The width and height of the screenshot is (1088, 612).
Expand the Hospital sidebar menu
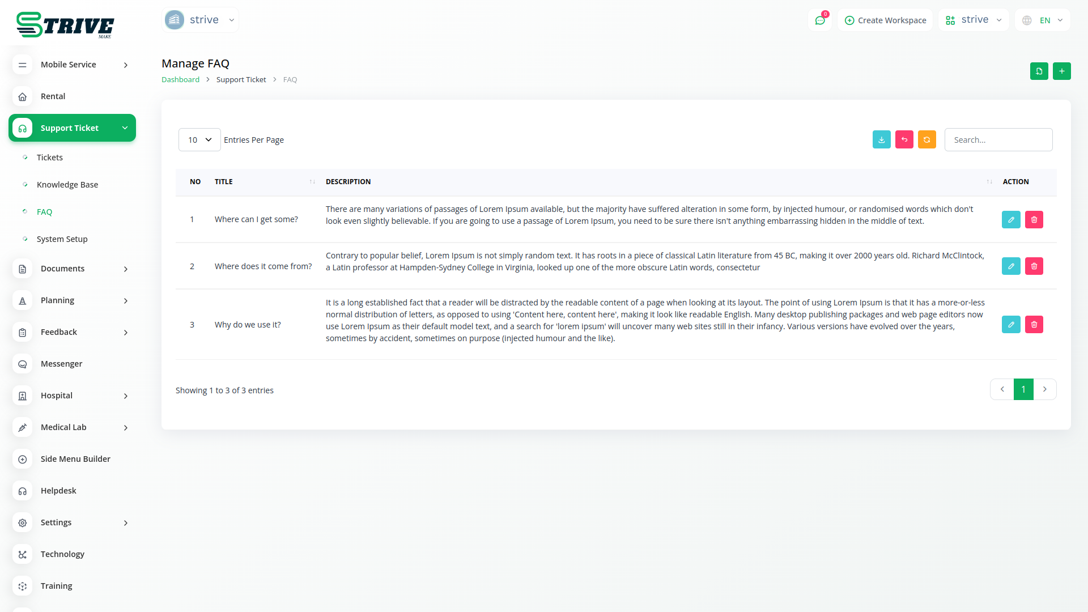[x=72, y=396]
